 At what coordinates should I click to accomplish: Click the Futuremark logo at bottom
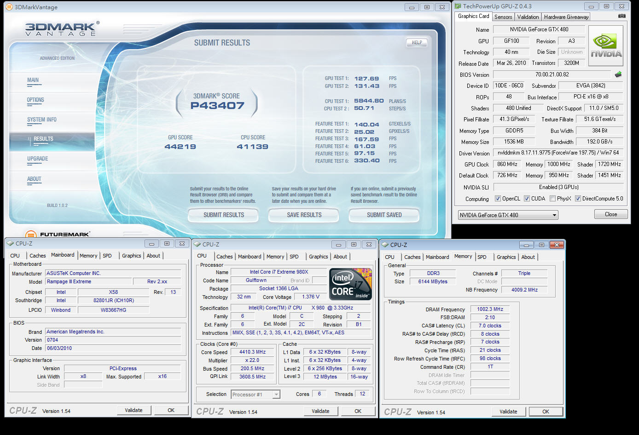tap(58, 235)
